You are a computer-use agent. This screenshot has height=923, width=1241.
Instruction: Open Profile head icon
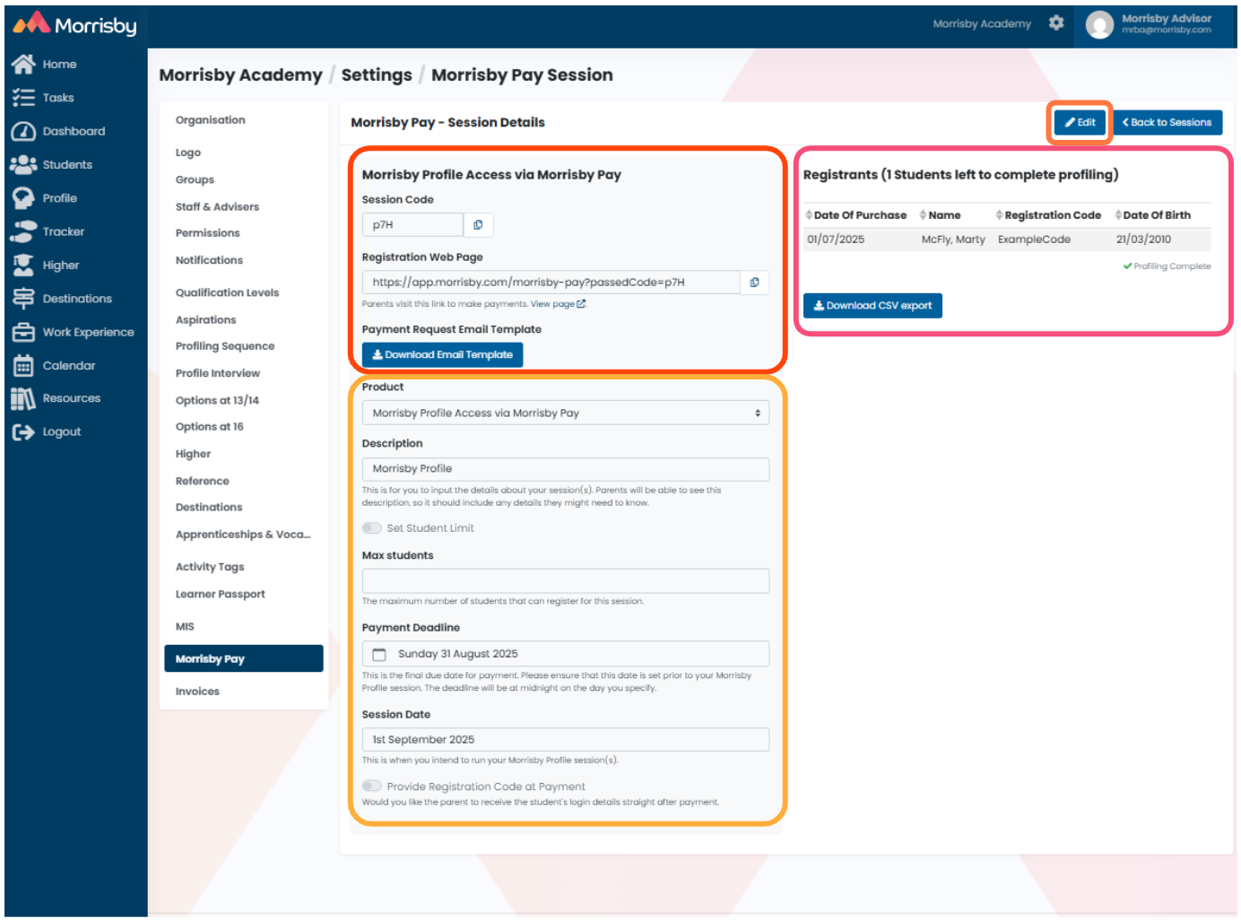tap(23, 198)
